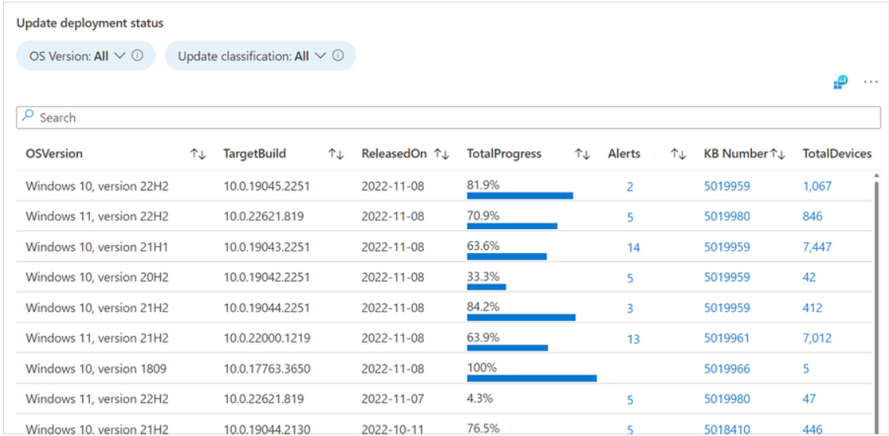Sort table by Alerts arrows

click(679, 155)
